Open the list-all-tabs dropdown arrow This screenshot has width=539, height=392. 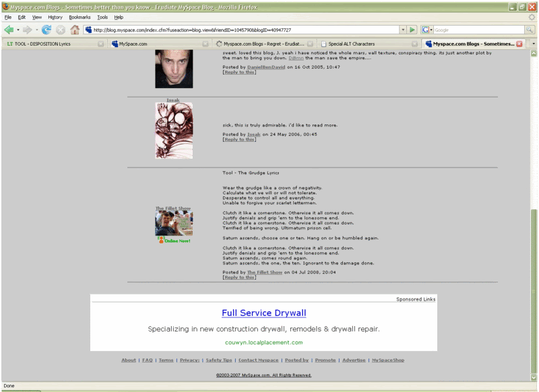(534, 44)
